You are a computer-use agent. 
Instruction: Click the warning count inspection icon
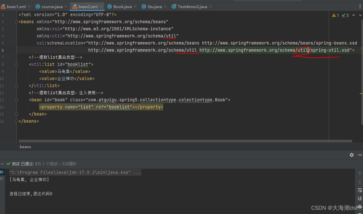point(334,15)
